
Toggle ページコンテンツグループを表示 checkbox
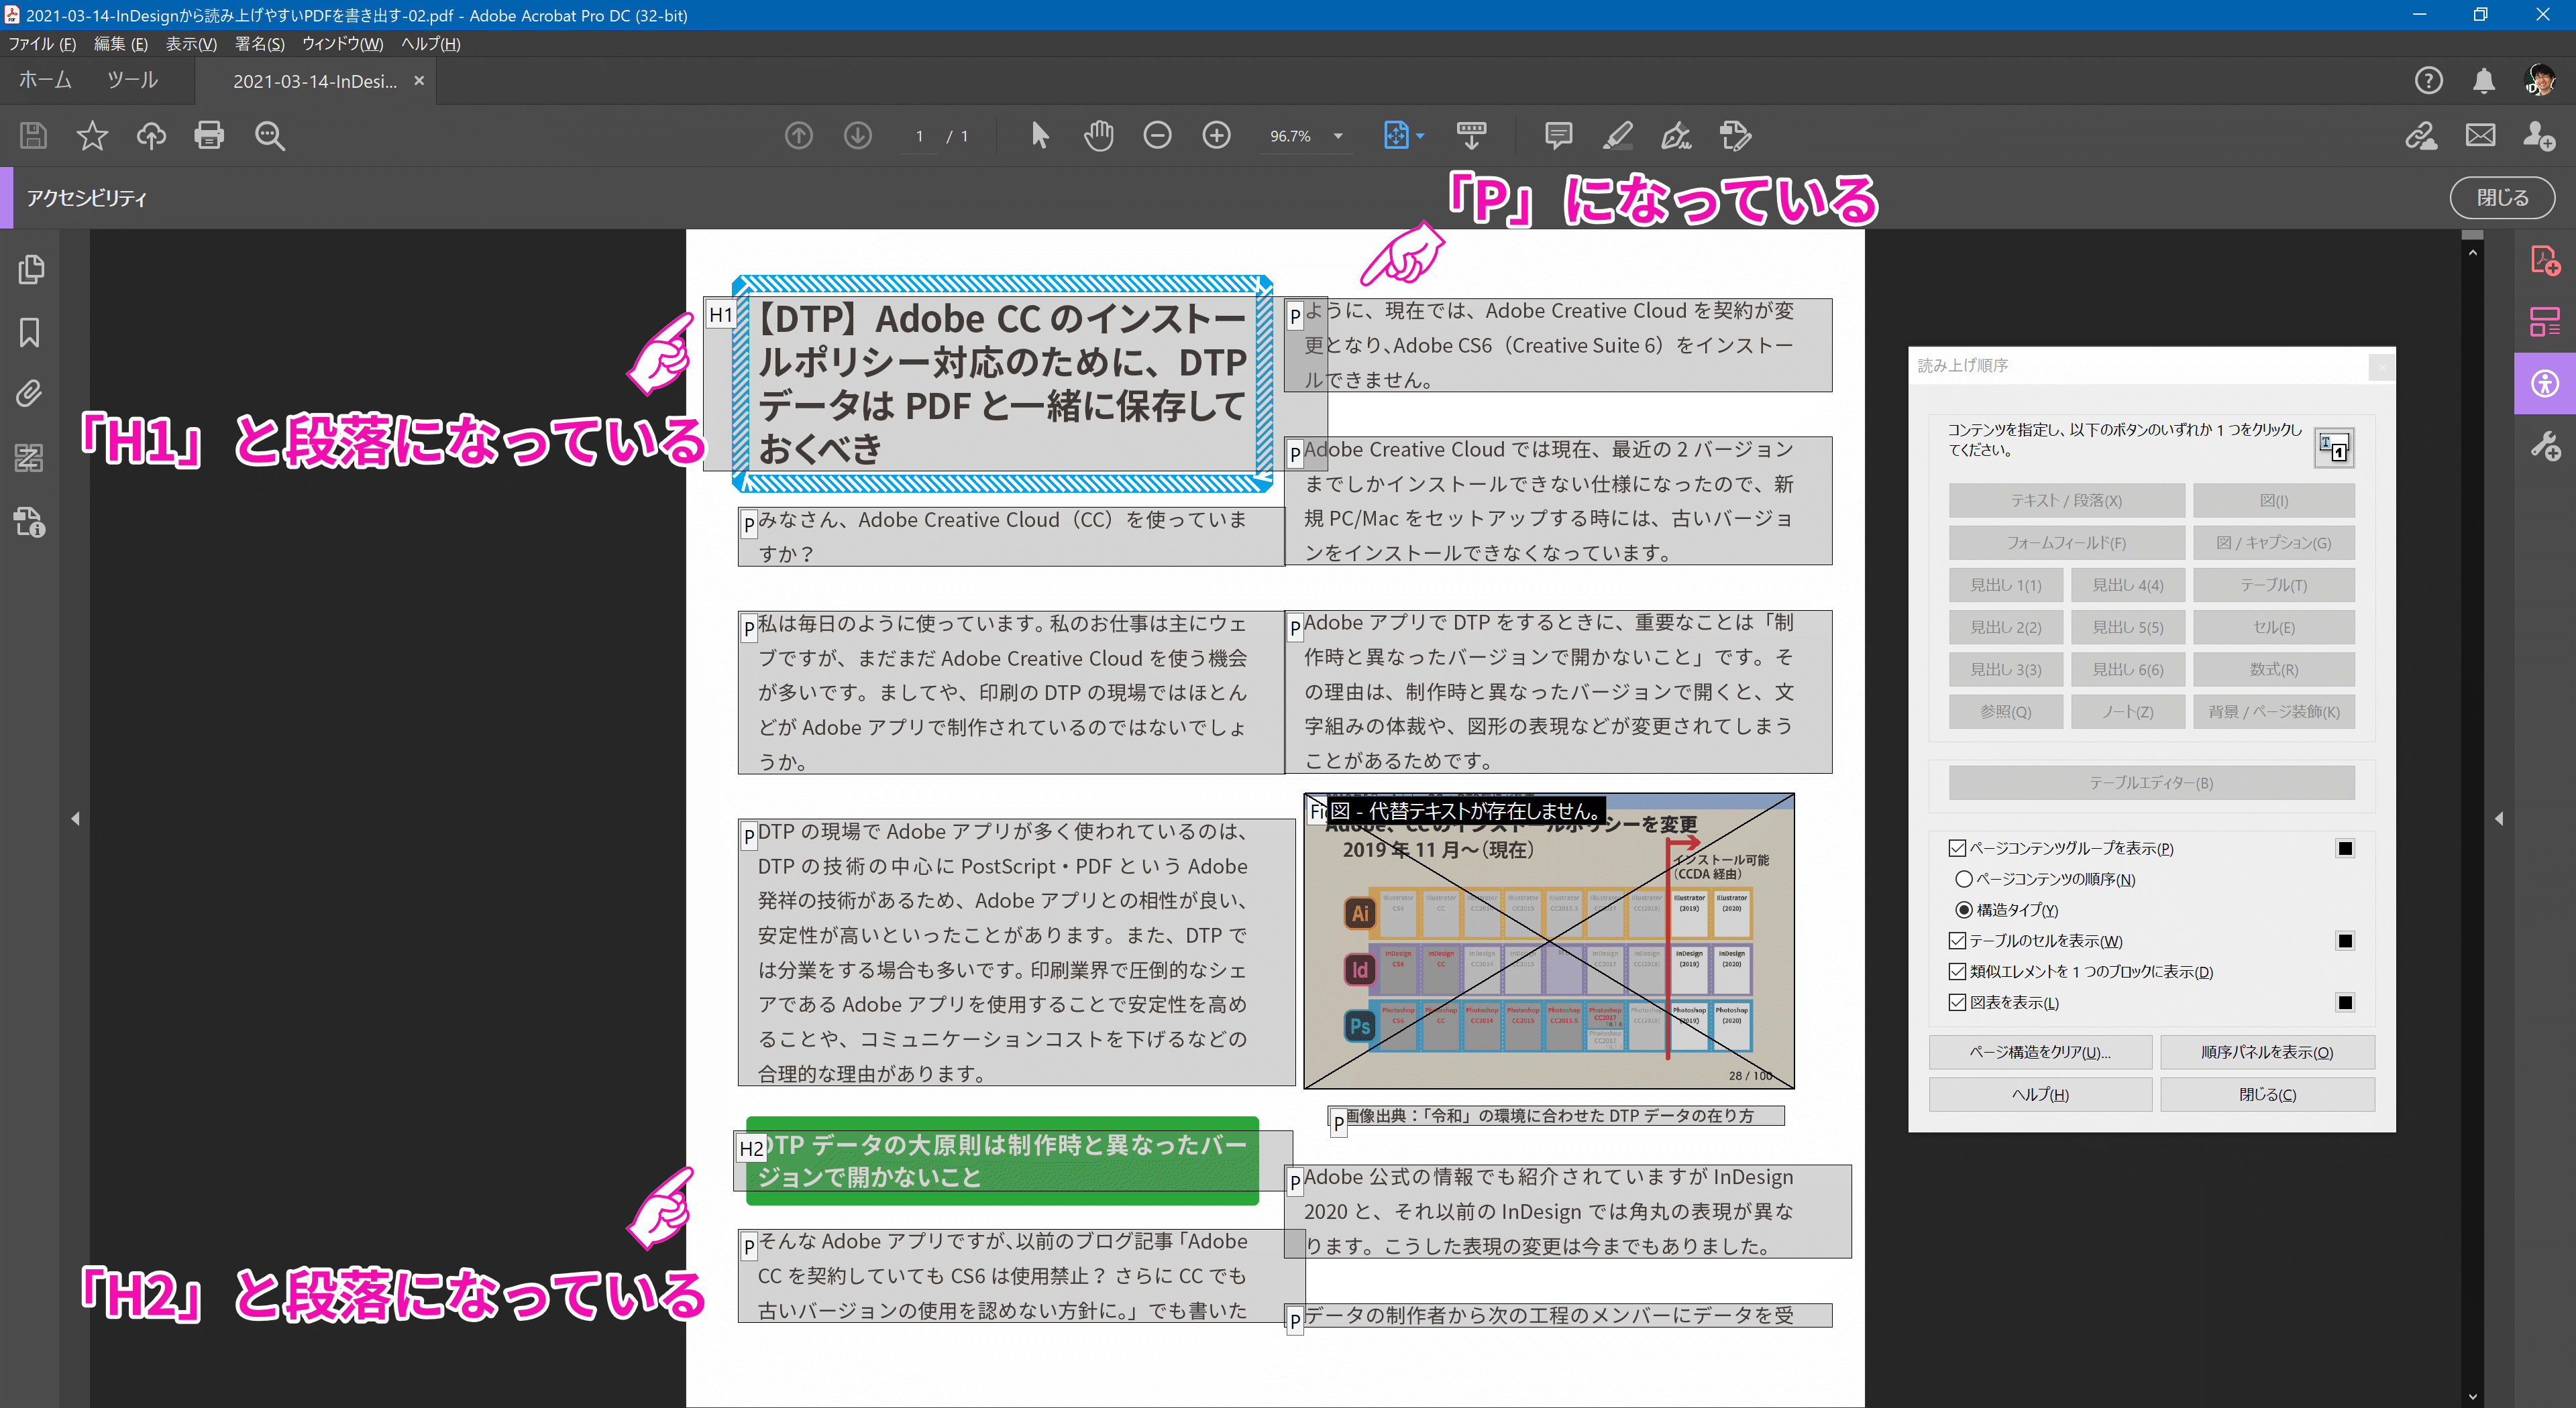point(1957,848)
